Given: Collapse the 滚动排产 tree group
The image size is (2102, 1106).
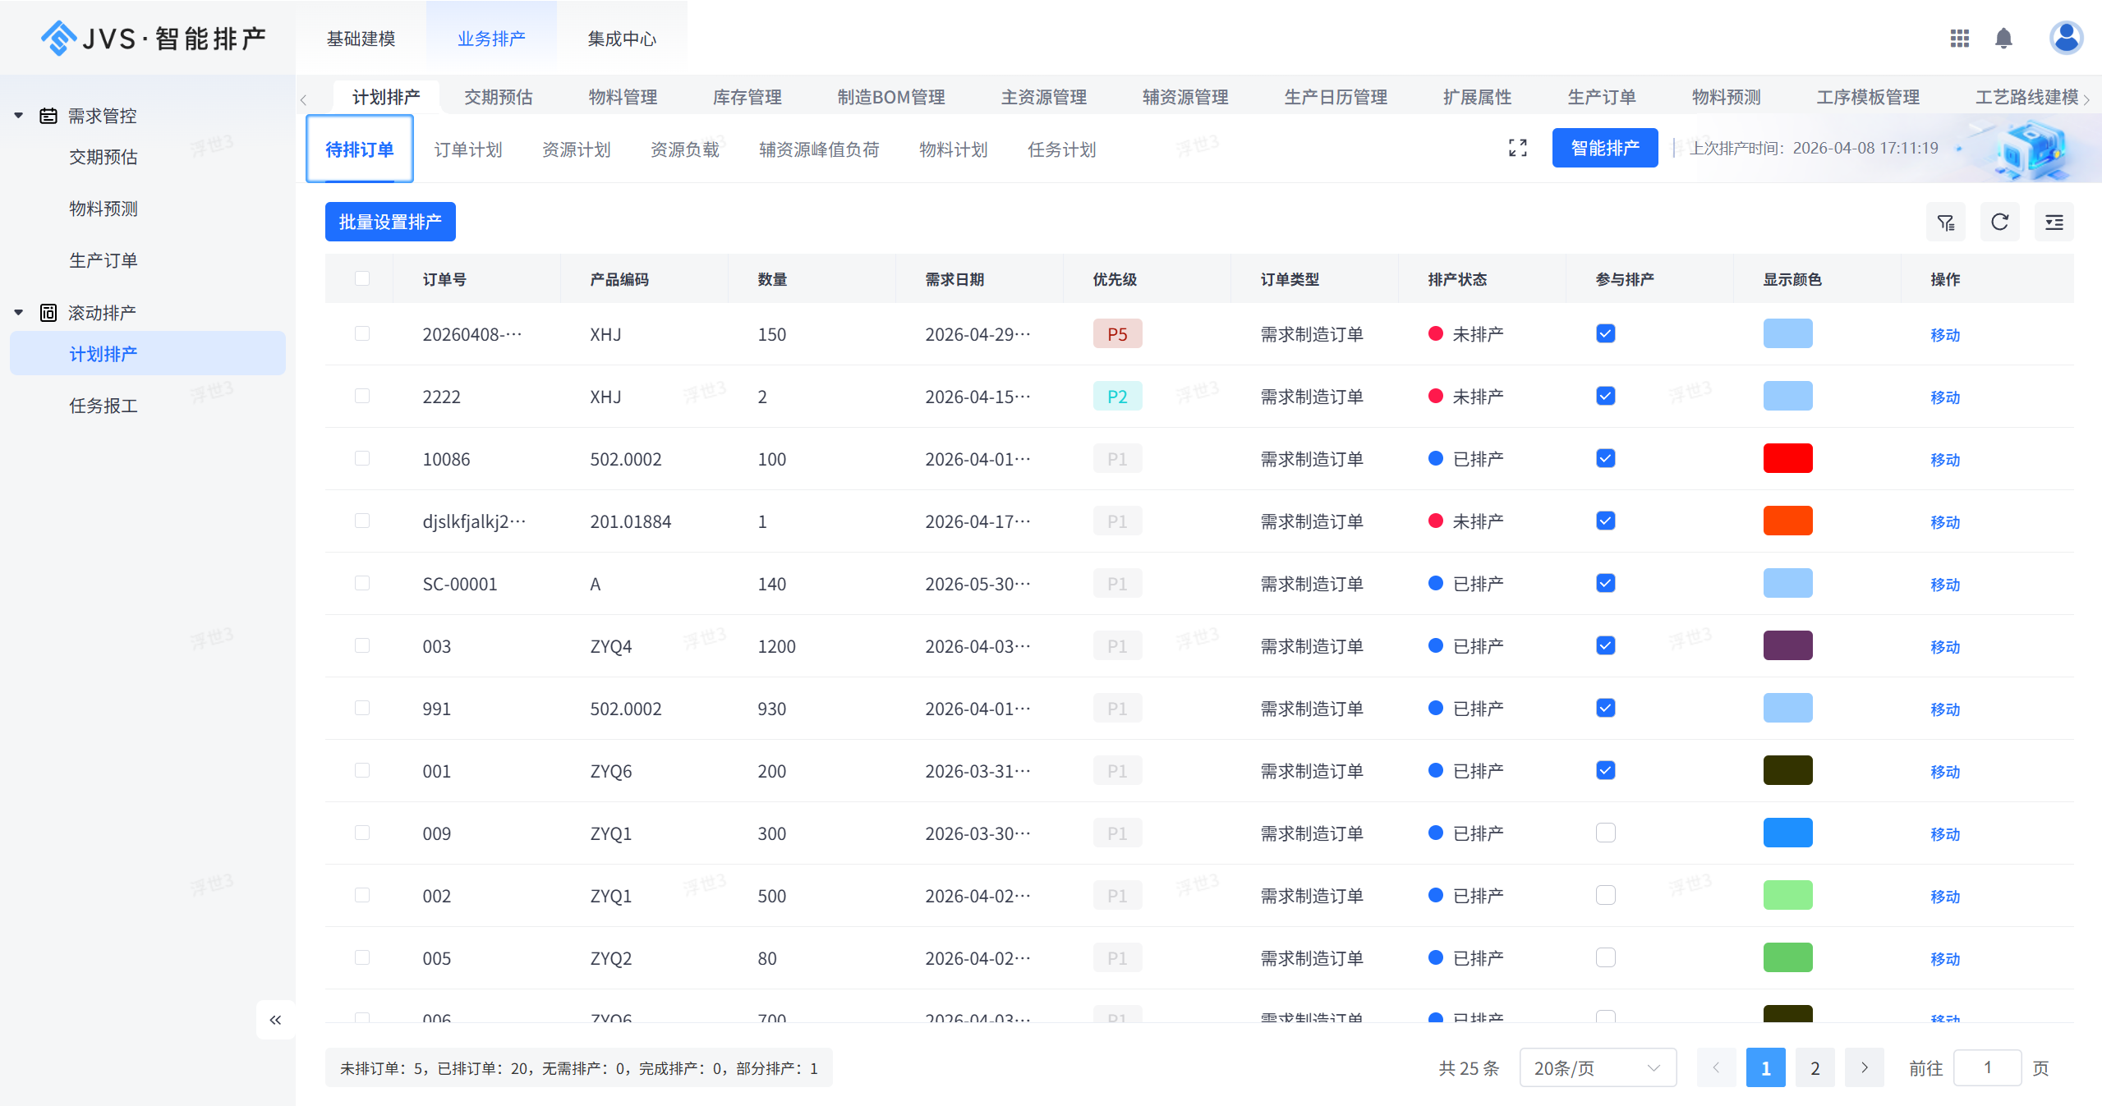Looking at the screenshot, I should click(x=19, y=313).
